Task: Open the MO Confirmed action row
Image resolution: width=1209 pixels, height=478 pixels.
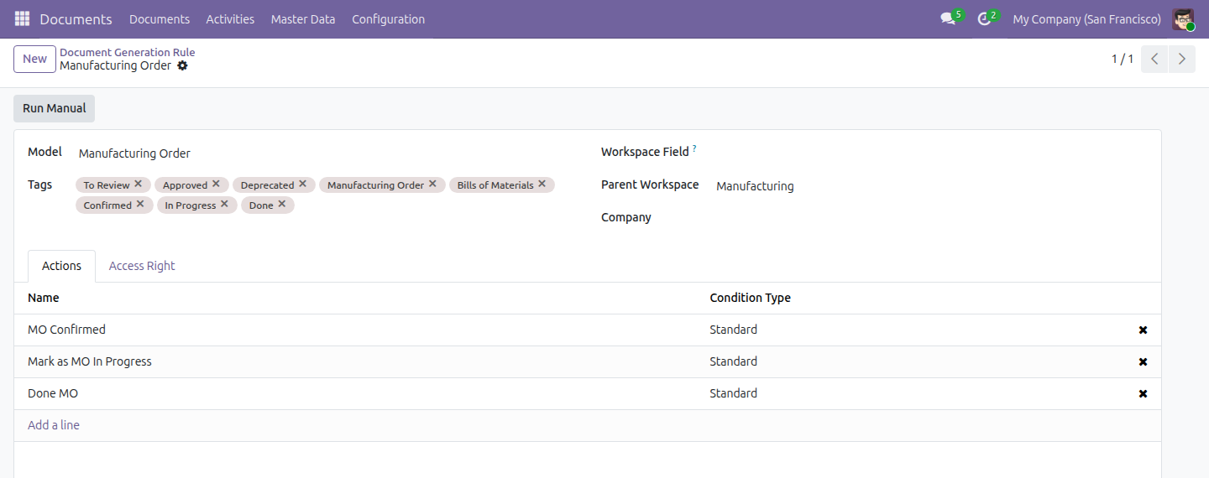Action: coord(588,330)
